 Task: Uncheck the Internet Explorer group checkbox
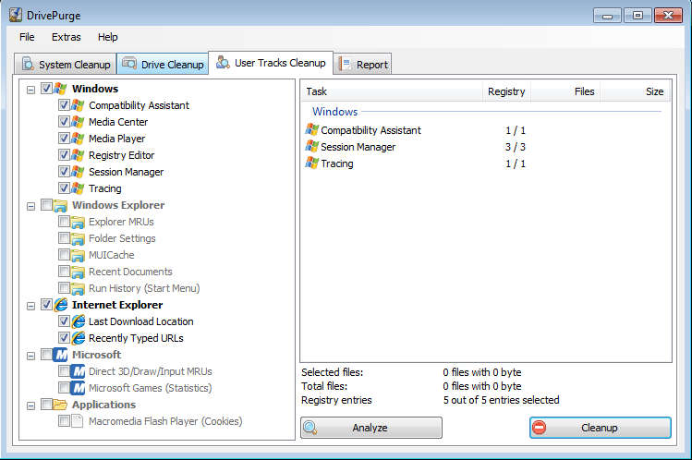point(47,304)
